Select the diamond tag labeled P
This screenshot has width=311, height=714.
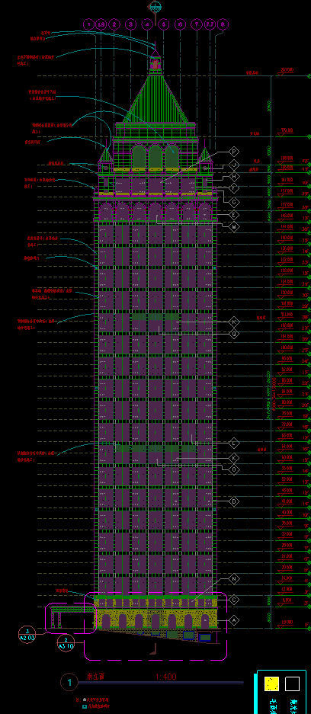click(234, 152)
